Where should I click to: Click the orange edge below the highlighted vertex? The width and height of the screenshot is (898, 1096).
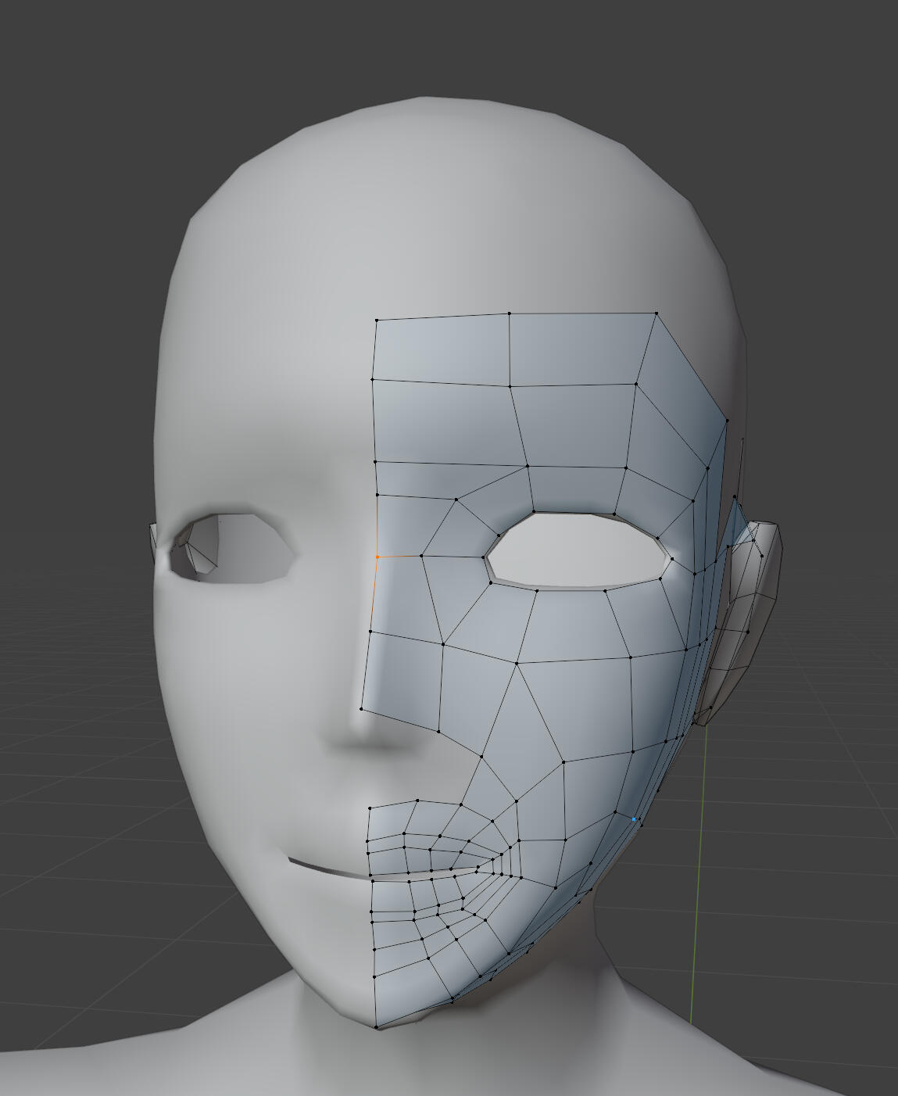tap(375, 594)
